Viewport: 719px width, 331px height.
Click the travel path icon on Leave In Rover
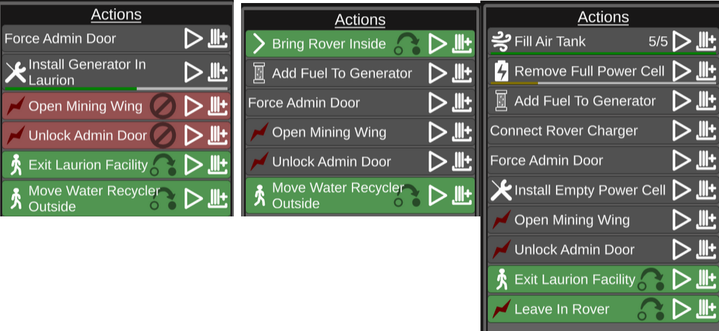click(651, 310)
